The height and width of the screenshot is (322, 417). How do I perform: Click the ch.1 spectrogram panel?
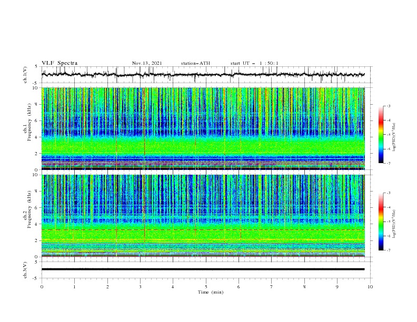coord(203,128)
